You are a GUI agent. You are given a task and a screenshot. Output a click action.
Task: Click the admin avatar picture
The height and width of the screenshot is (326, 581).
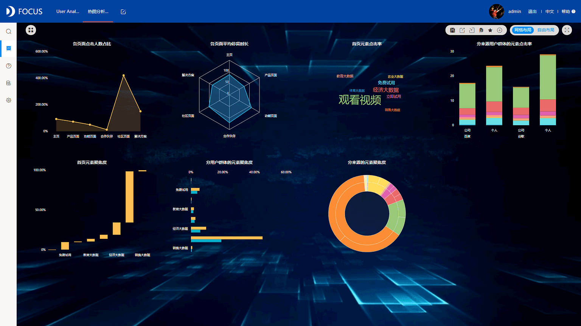pos(496,11)
